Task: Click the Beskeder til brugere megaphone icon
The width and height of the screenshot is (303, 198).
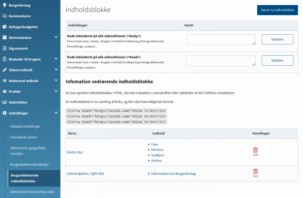Action: tap(4, 59)
